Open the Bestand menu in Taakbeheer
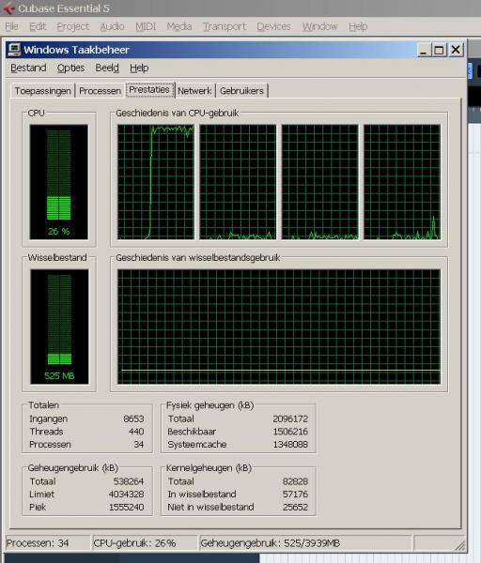 [x=28, y=68]
